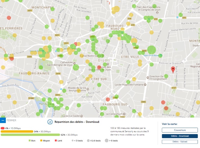Viewport: 200px width, 148px height.
Task: Open the Musée des Beaux-Arts de Dijon marker
Action: (x=108, y=64)
